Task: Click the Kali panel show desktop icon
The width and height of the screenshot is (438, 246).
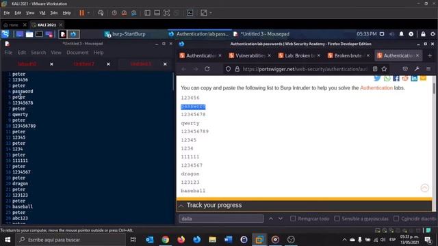Action: coord(20,34)
